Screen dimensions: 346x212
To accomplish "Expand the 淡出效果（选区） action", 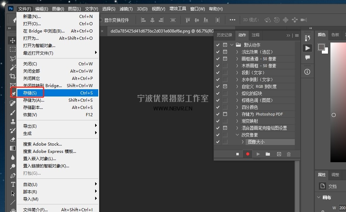I will [237, 52].
